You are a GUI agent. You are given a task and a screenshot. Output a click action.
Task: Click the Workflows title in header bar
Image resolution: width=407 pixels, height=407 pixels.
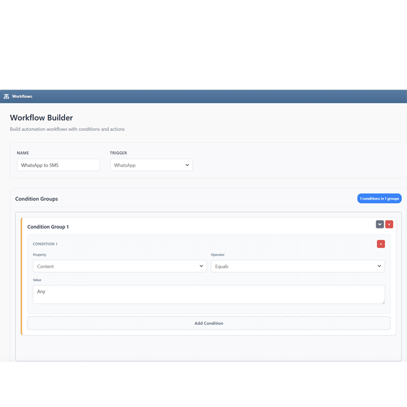(x=22, y=96)
